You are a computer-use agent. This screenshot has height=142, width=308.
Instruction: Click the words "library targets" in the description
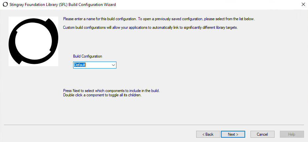tap(227, 27)
